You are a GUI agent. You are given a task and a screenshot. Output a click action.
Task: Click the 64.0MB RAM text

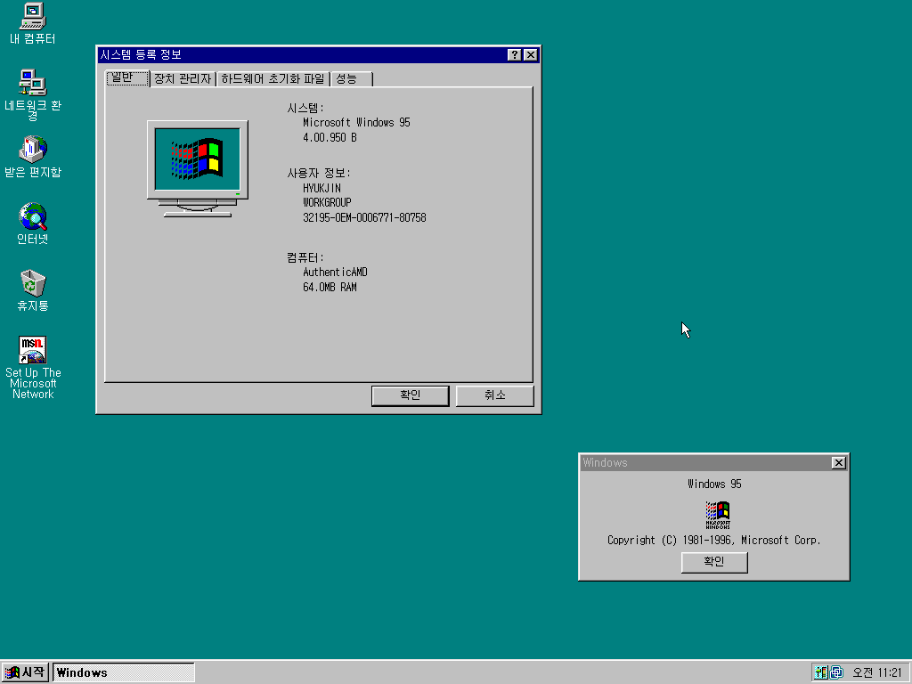point(330,288)
